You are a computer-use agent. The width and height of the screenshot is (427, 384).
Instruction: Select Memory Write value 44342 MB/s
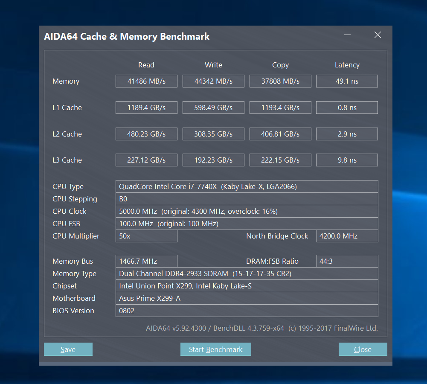pos(213,81)
